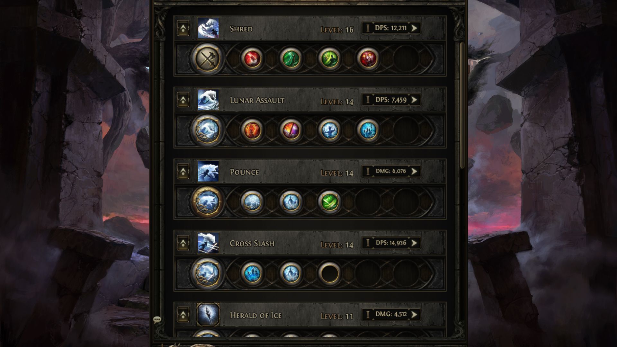Select the Cross Slash skill header
Screen dimensions: 617x347
tap(310, 243)
